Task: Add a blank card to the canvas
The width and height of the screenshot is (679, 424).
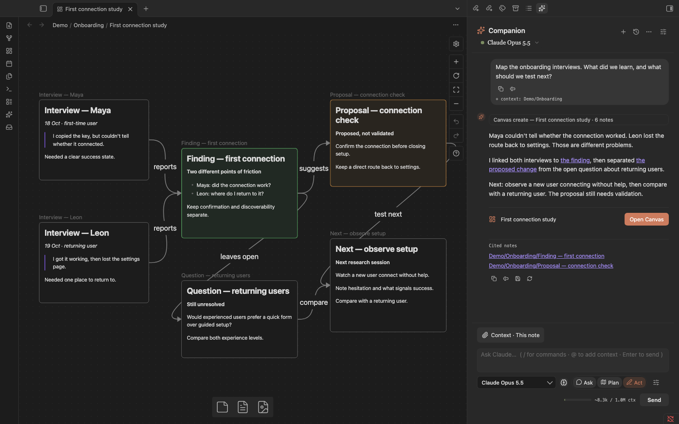Action: (222, 407)
